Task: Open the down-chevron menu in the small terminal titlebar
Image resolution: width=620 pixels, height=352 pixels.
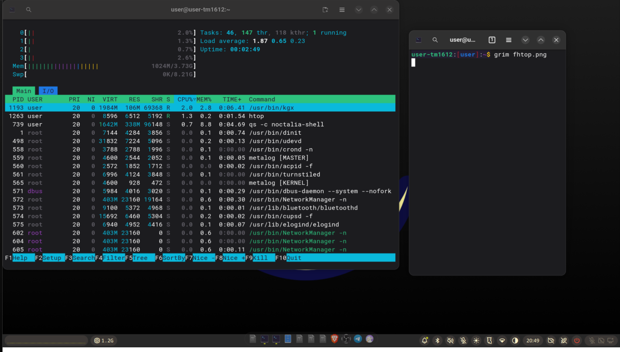Action: click(525, 40)
